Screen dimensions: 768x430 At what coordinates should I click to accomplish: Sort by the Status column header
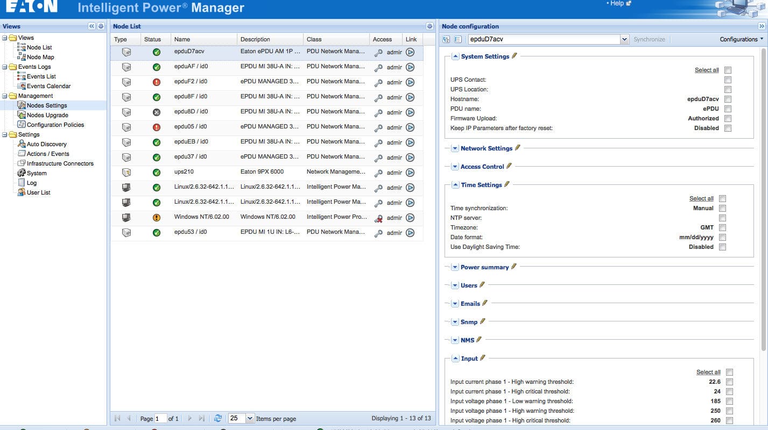click(x=156, y=39)
